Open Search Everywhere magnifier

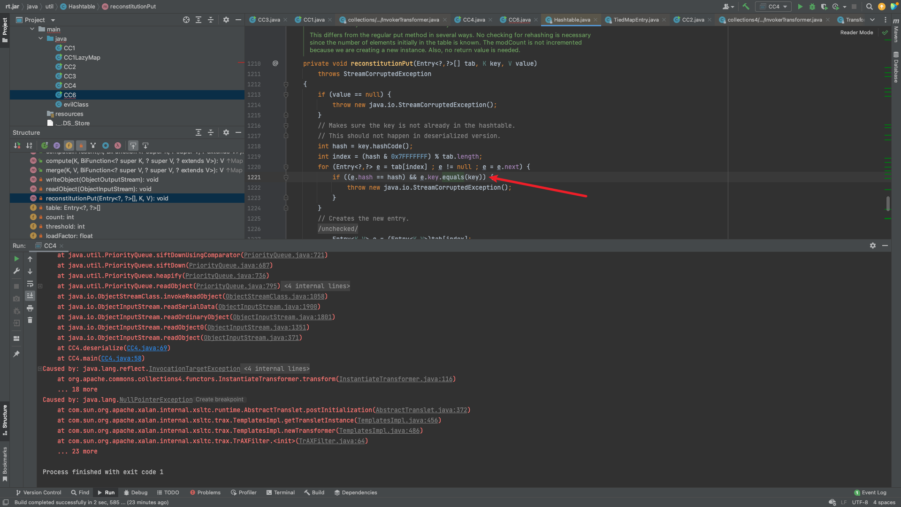tap(869, 7)
